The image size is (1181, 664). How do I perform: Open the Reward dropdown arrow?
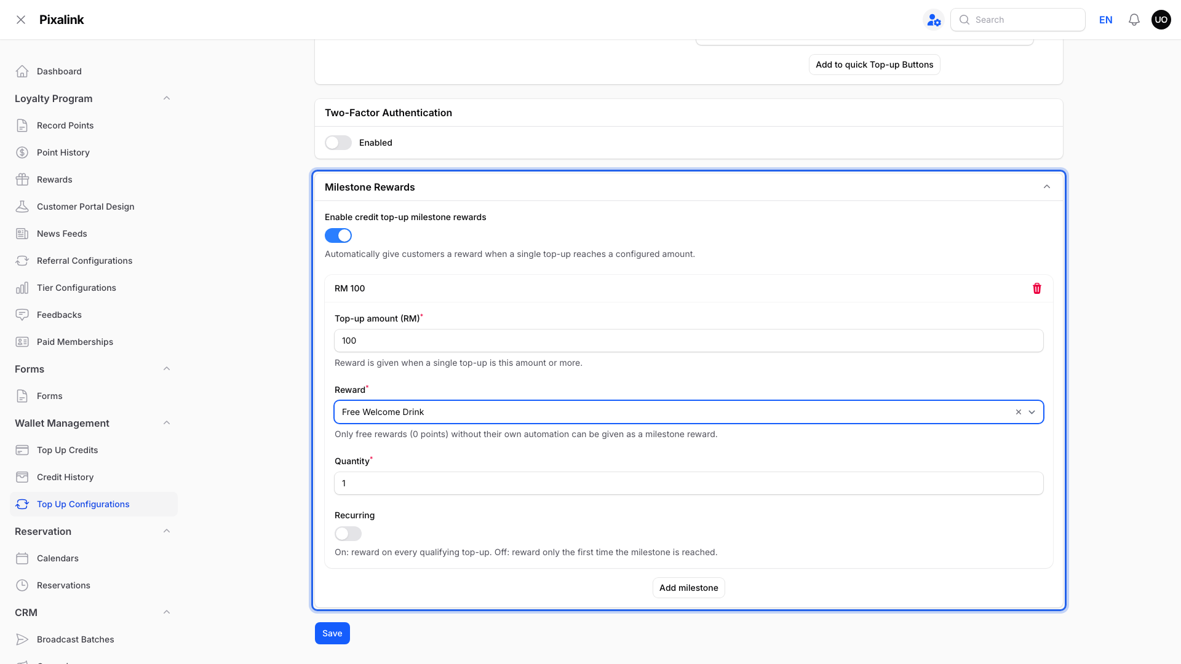[x=1032, y=412]
